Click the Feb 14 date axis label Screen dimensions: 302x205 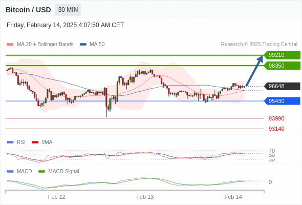[233, 197]
